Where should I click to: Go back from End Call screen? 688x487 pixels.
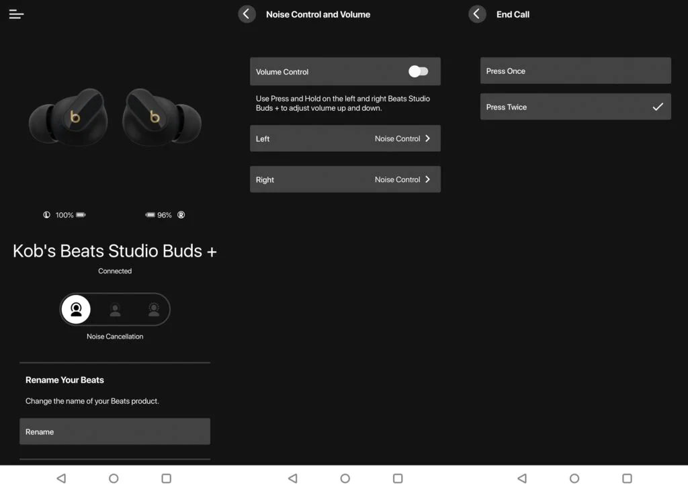(477, 14)
